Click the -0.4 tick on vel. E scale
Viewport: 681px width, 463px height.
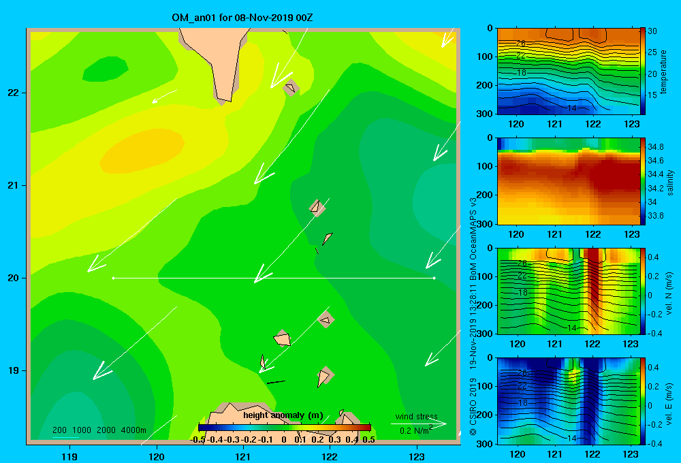[x=654, y=443]
